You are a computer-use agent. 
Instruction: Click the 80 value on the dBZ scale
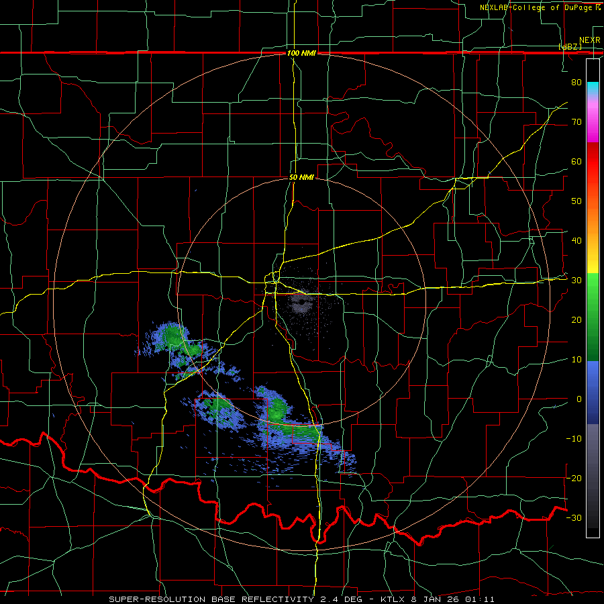(576, 83)
